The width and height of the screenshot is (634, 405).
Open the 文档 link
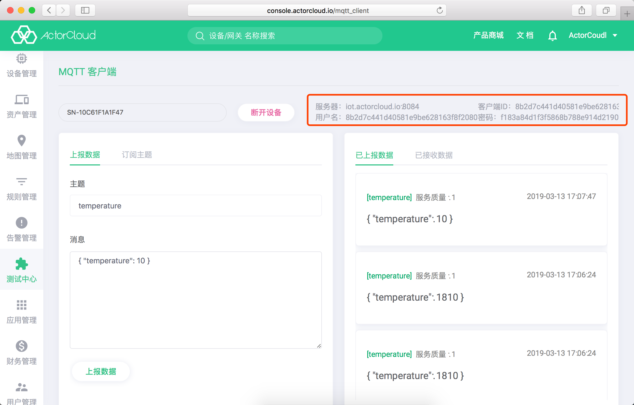coord(525,35)
